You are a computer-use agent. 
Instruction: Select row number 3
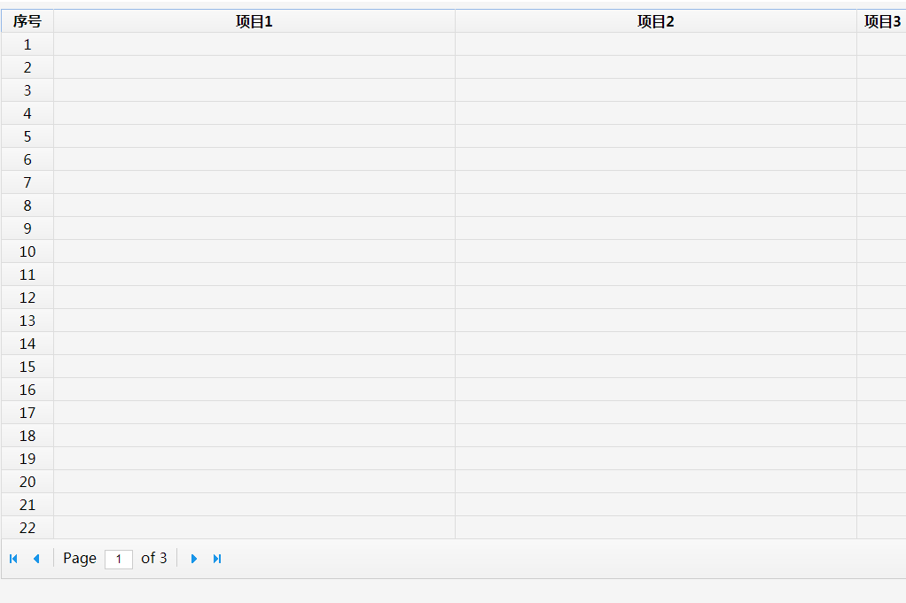point(27,90)
